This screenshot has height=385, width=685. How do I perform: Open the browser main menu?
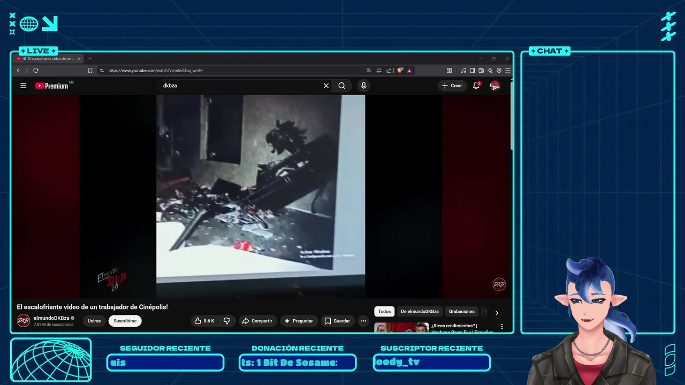[x=507, y=71]
